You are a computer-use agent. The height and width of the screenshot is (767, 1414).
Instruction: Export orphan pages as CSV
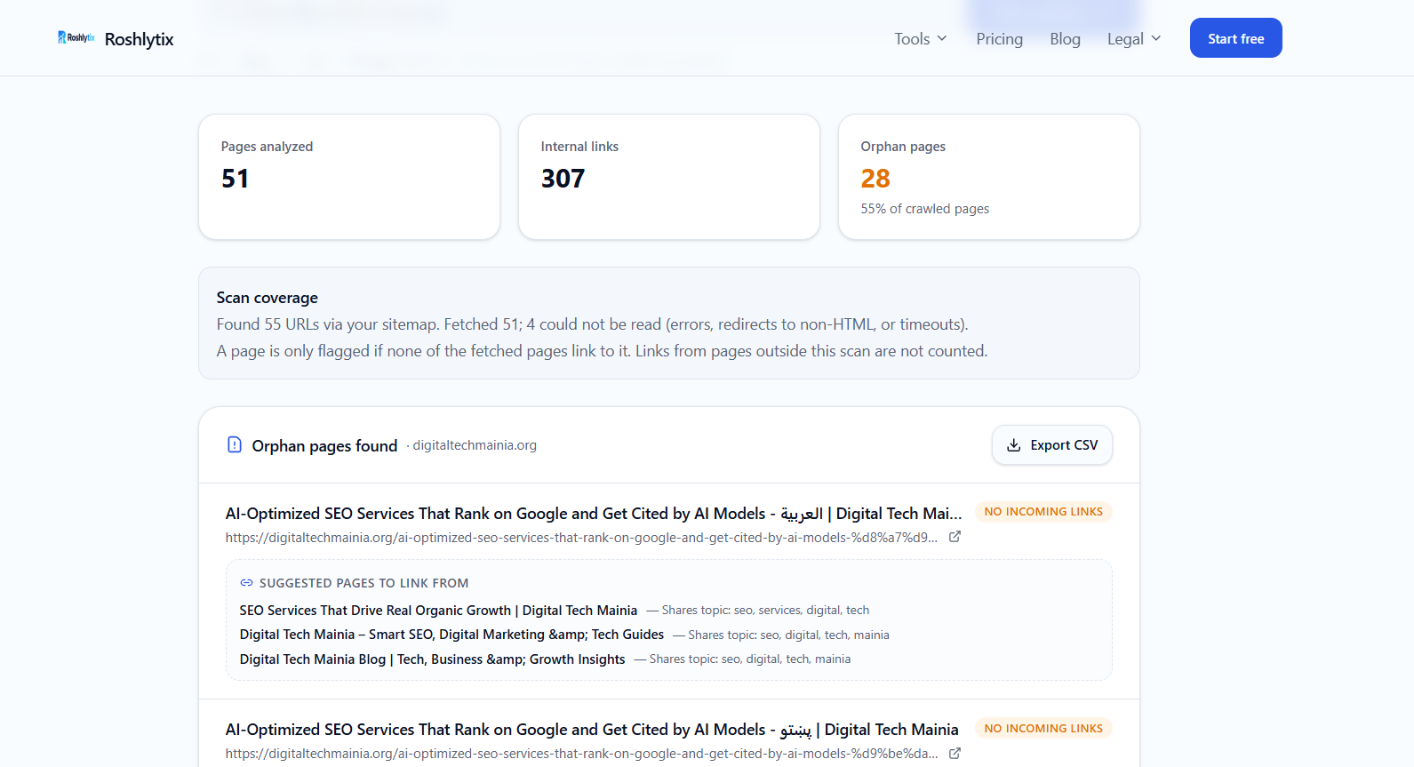(x=1052, y=445)
